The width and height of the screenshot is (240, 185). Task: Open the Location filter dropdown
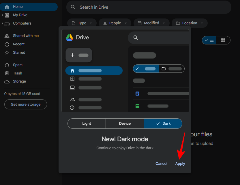pyautogui.click(x=190, y=23)
